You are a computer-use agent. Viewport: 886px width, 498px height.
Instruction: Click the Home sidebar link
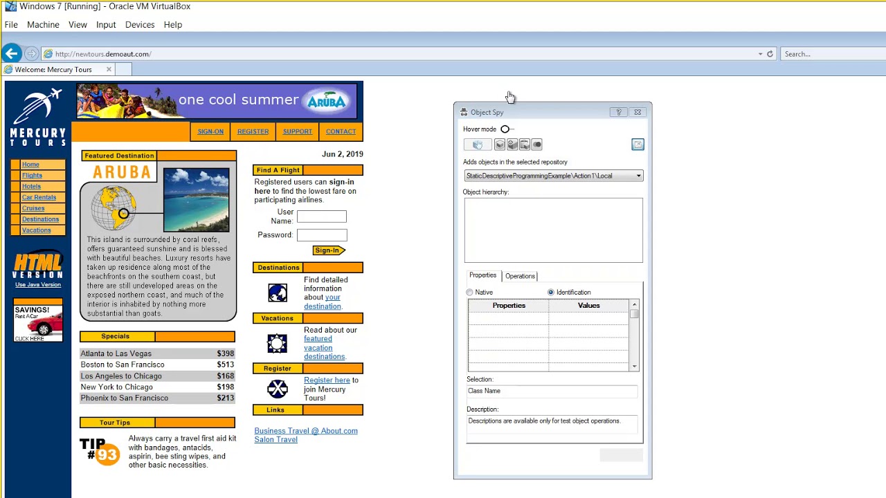click(x=30, y=165)
